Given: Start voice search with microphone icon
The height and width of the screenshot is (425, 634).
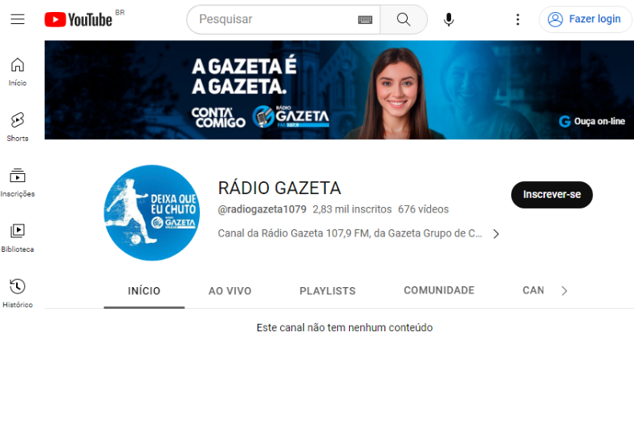Looking at the screenshot, I should (449, 19).
